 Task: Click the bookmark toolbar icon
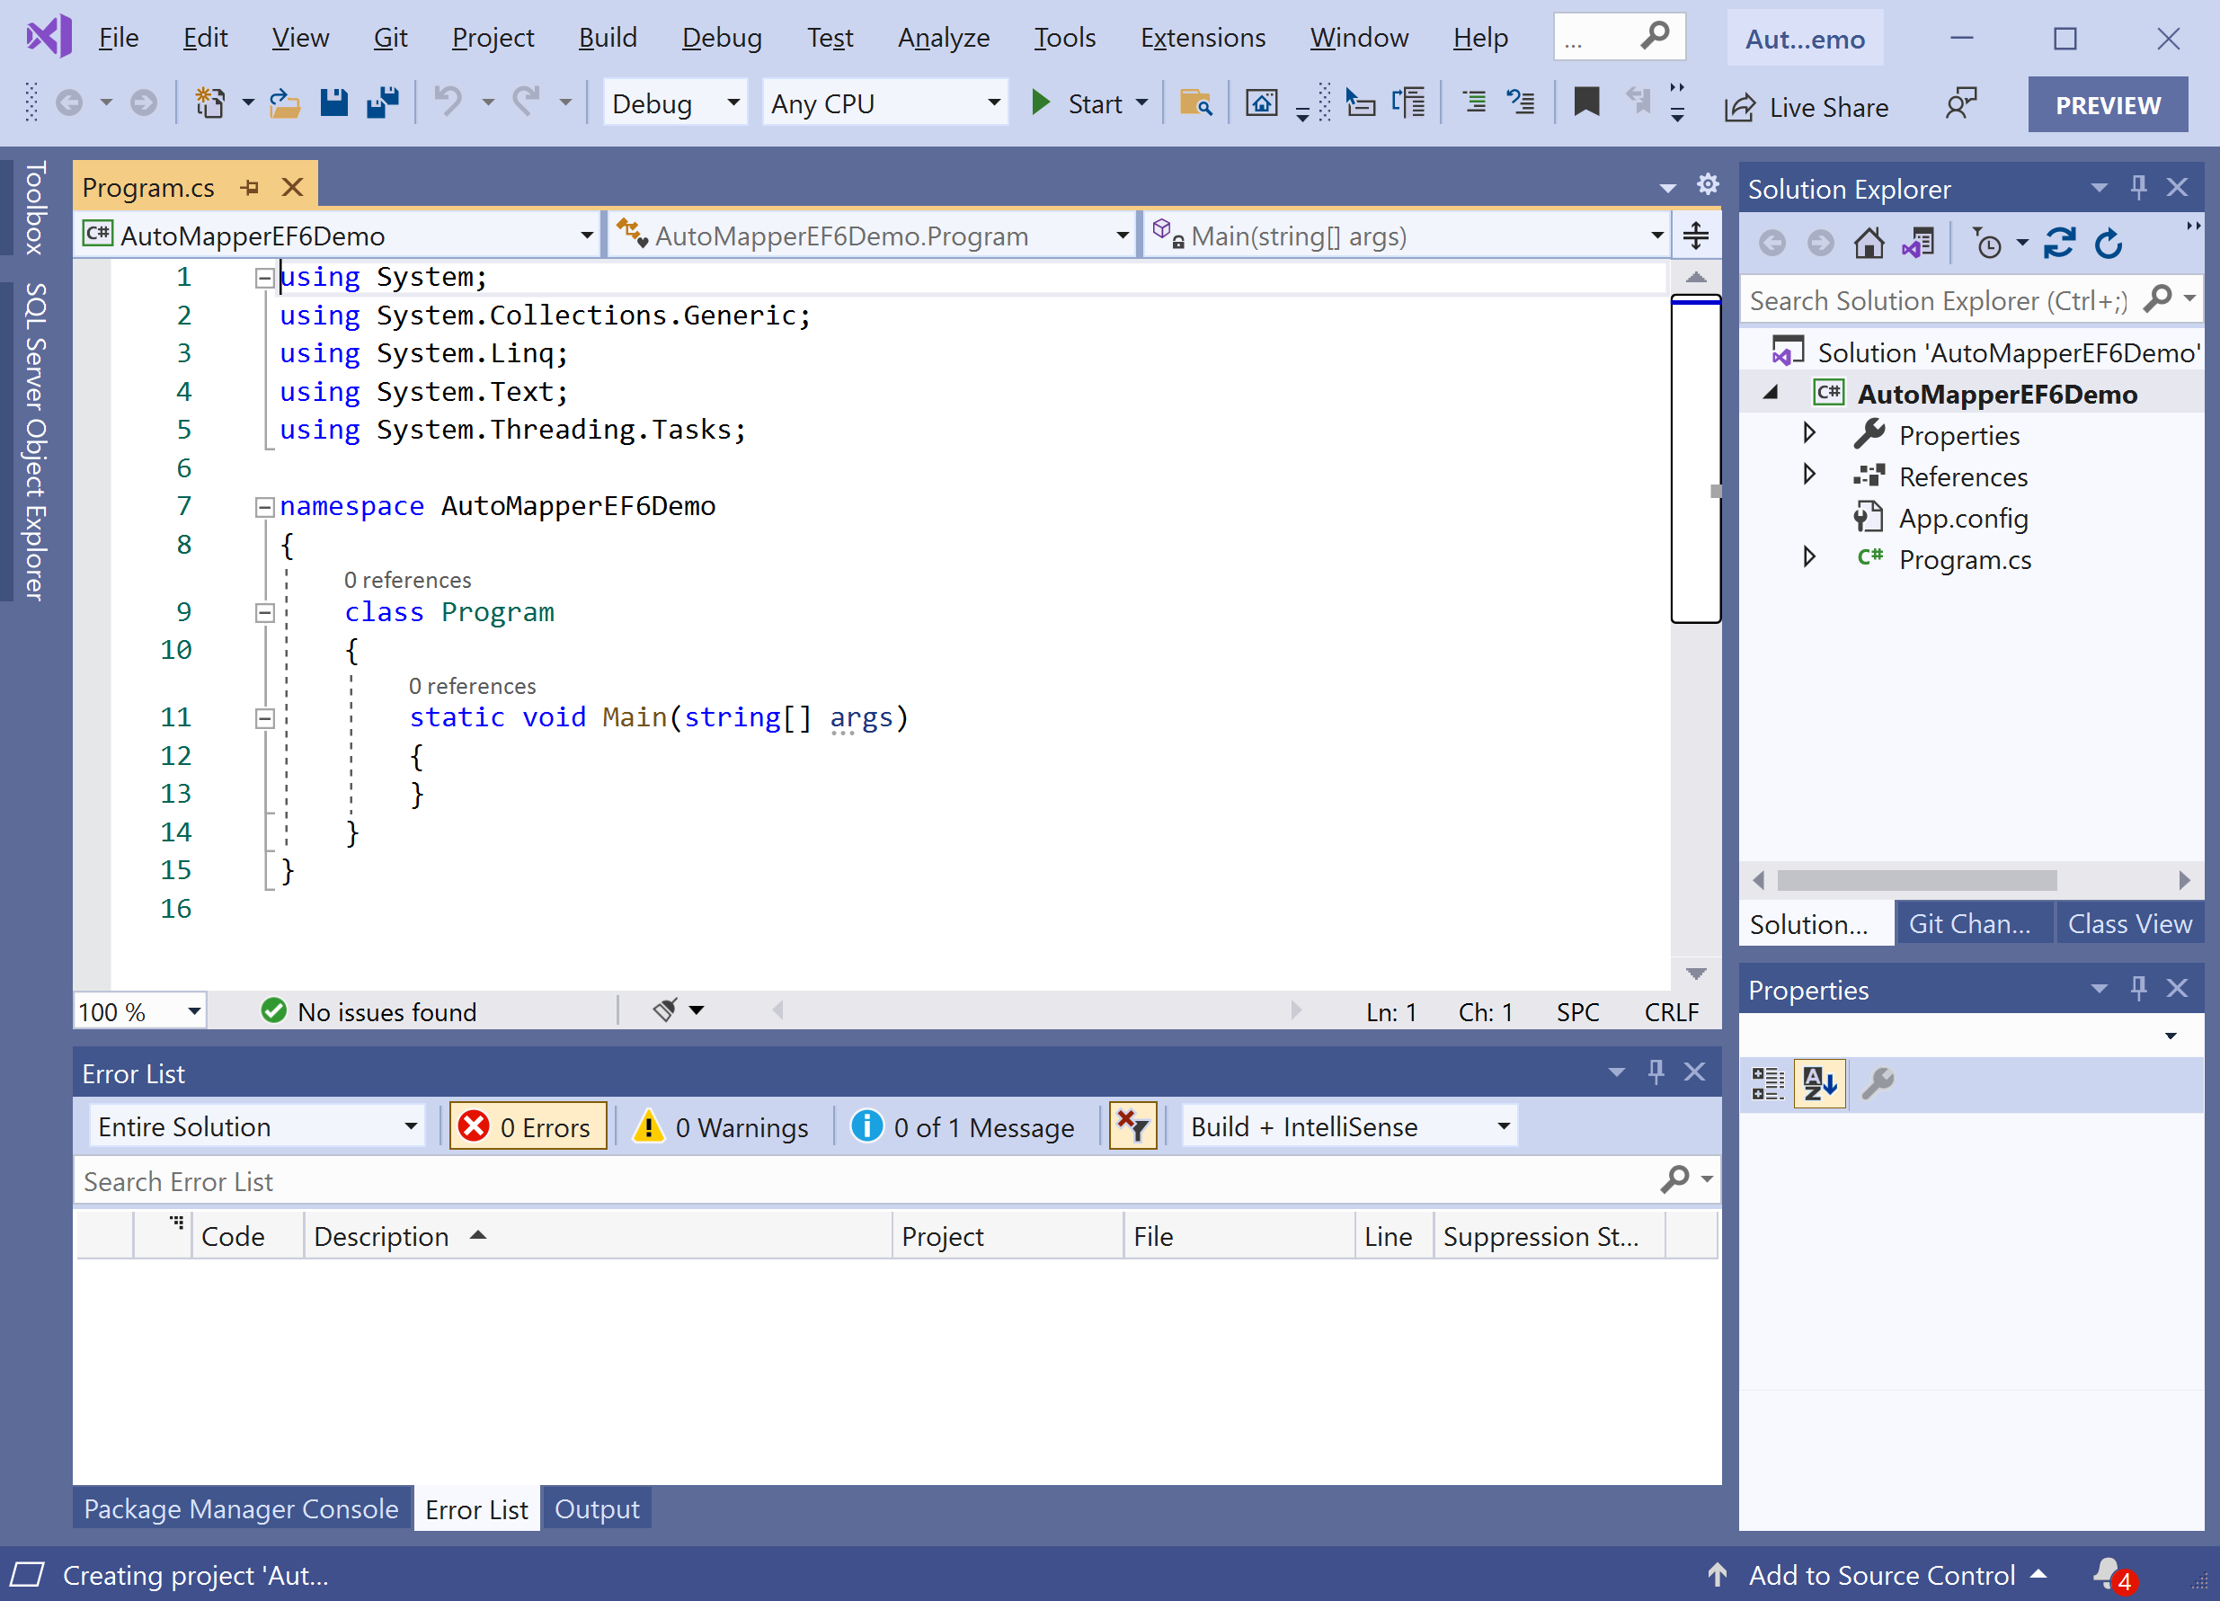click(1585, 102)
